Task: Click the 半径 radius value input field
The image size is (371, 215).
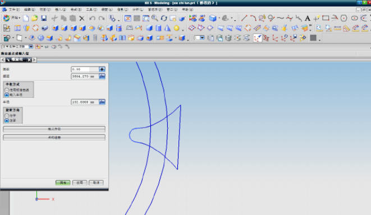Action: (x=85, y=102)
